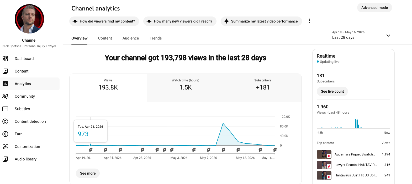
Task: Click the channel name 'Nick Spetsas - Personal Injury Lawyer'
Action: pos(29,46)
